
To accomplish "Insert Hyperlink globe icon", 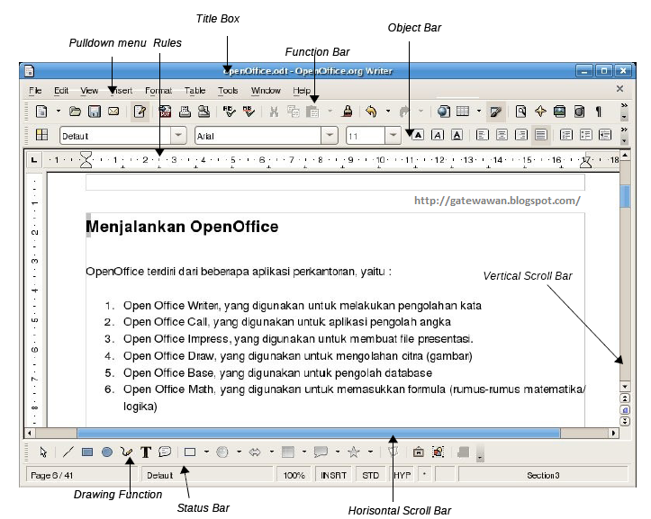I will pyautogui.click(x=443, y=112).
